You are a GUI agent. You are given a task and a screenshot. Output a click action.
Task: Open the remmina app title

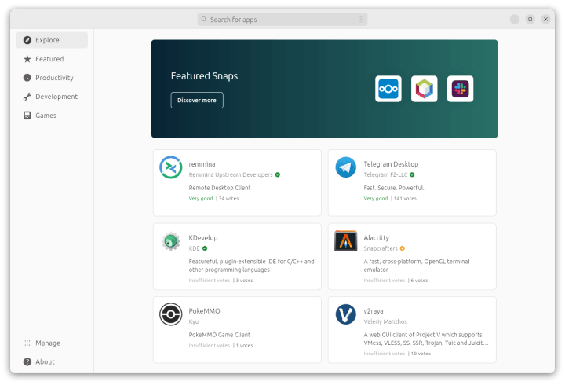[202, 164]
